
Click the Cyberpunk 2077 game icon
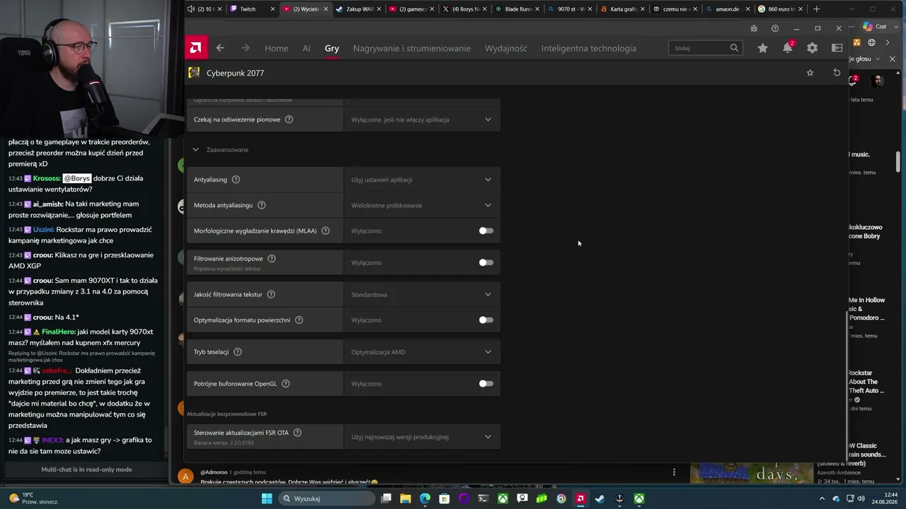click(194, 73)
